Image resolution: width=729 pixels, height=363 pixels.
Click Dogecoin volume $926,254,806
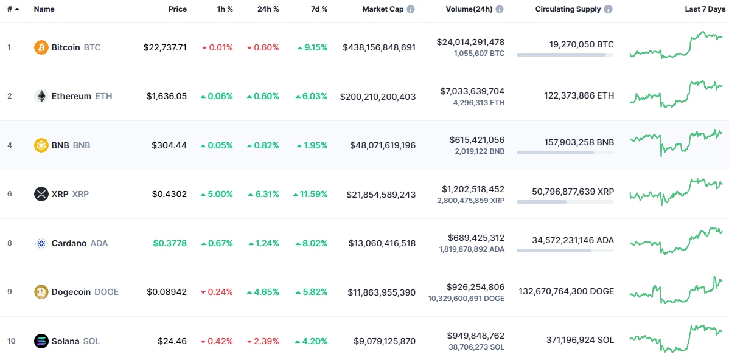coord(477,287)
